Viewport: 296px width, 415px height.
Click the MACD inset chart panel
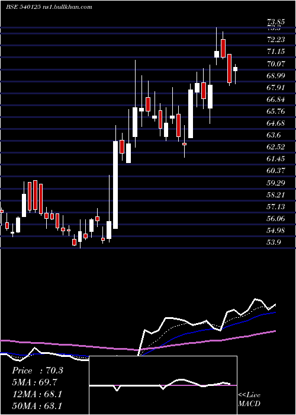(163, 385)
